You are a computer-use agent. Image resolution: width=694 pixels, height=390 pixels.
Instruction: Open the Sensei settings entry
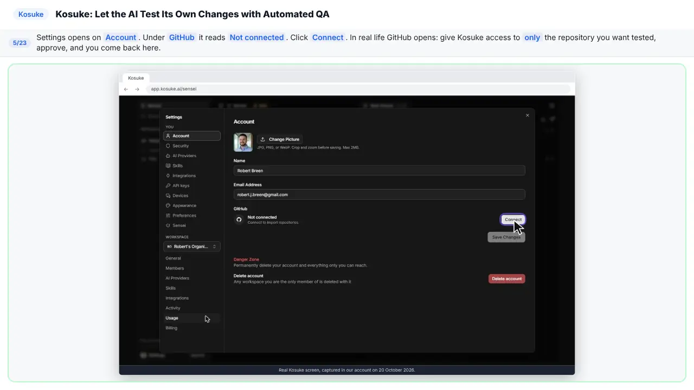[192, 225]
